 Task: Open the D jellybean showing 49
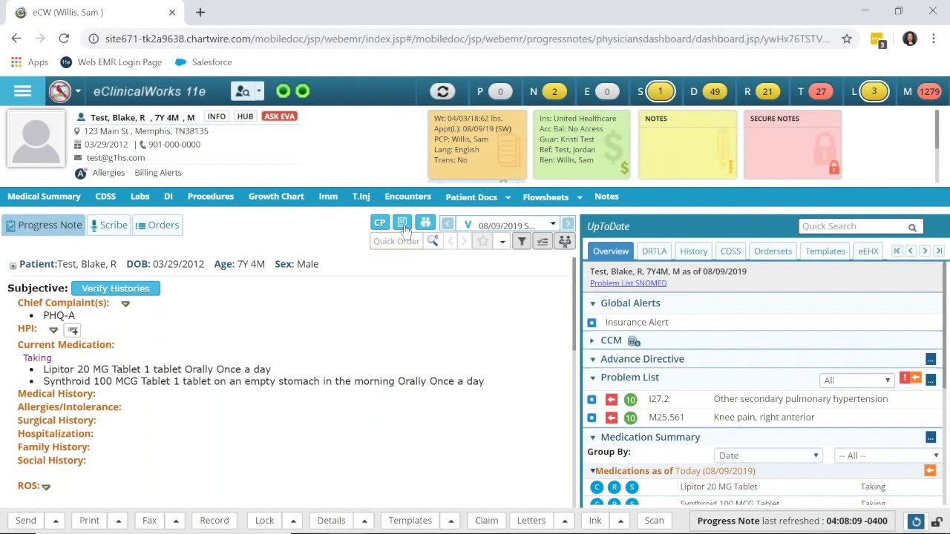(x=714, y=91)
